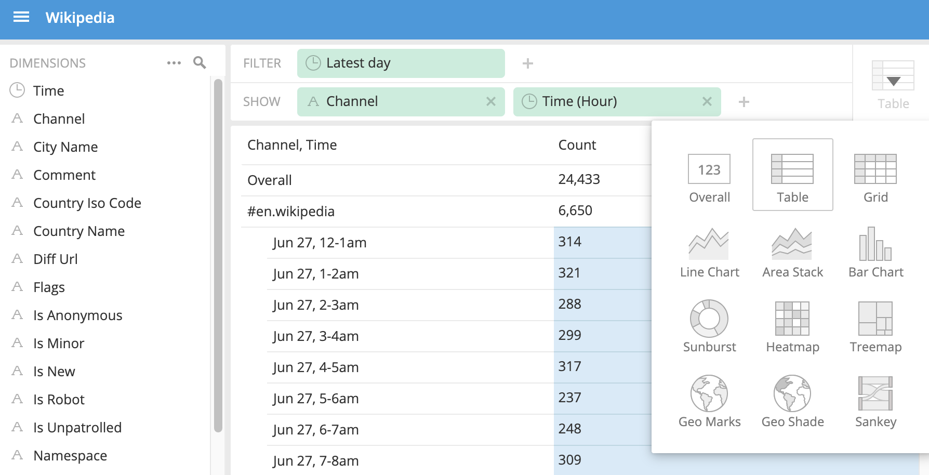This screenshot has width=929, height=475.
Task: Select the Diff Url dimension
Action: point(106,259)
